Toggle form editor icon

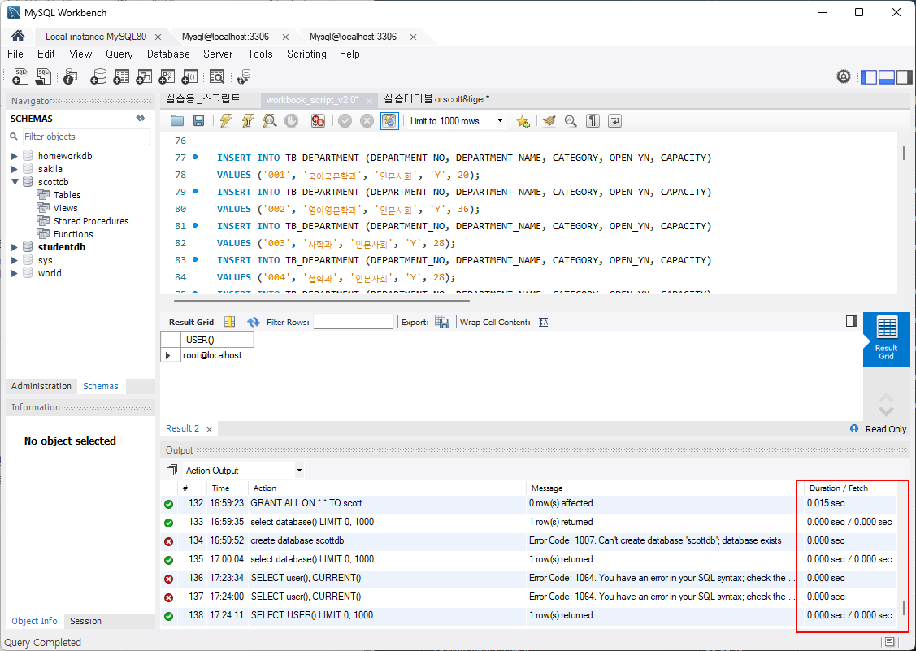click(x=229, y=322)
